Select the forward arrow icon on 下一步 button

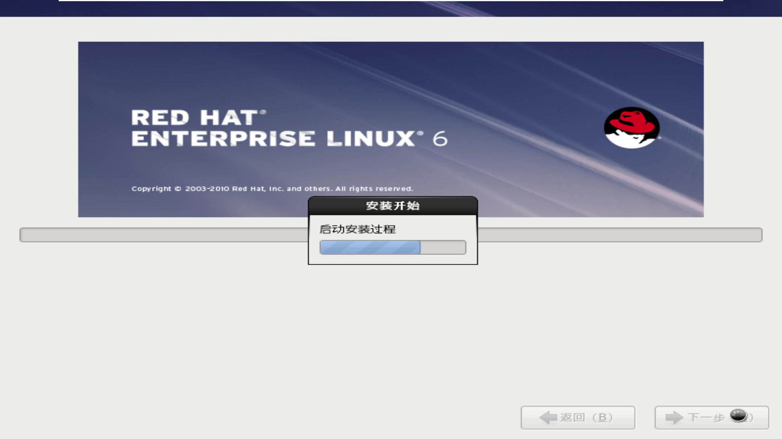(674, 417)
